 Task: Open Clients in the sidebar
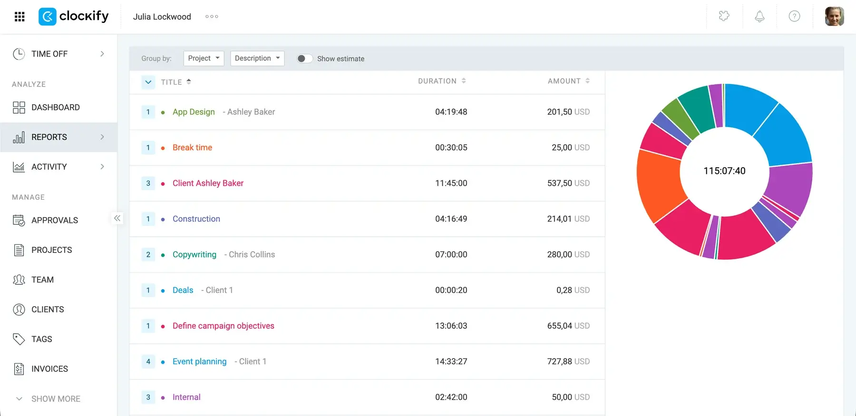(48, 310)
